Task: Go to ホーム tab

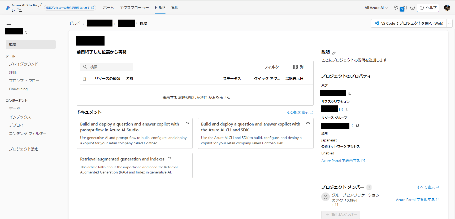Action: (109, 8)
